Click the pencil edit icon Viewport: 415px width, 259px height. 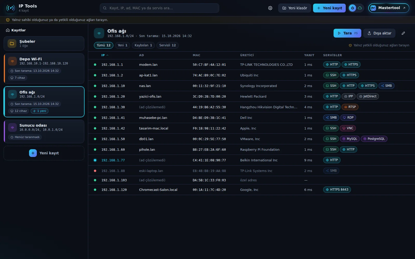(403, 33)
